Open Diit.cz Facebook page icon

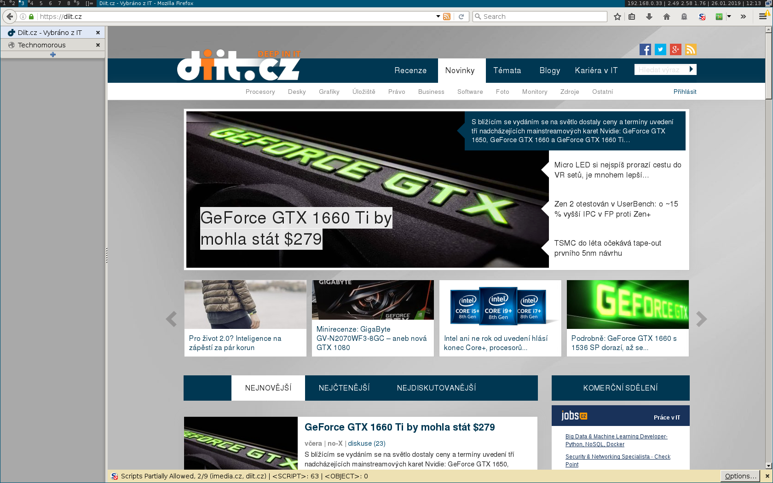[x=645, y=50]
